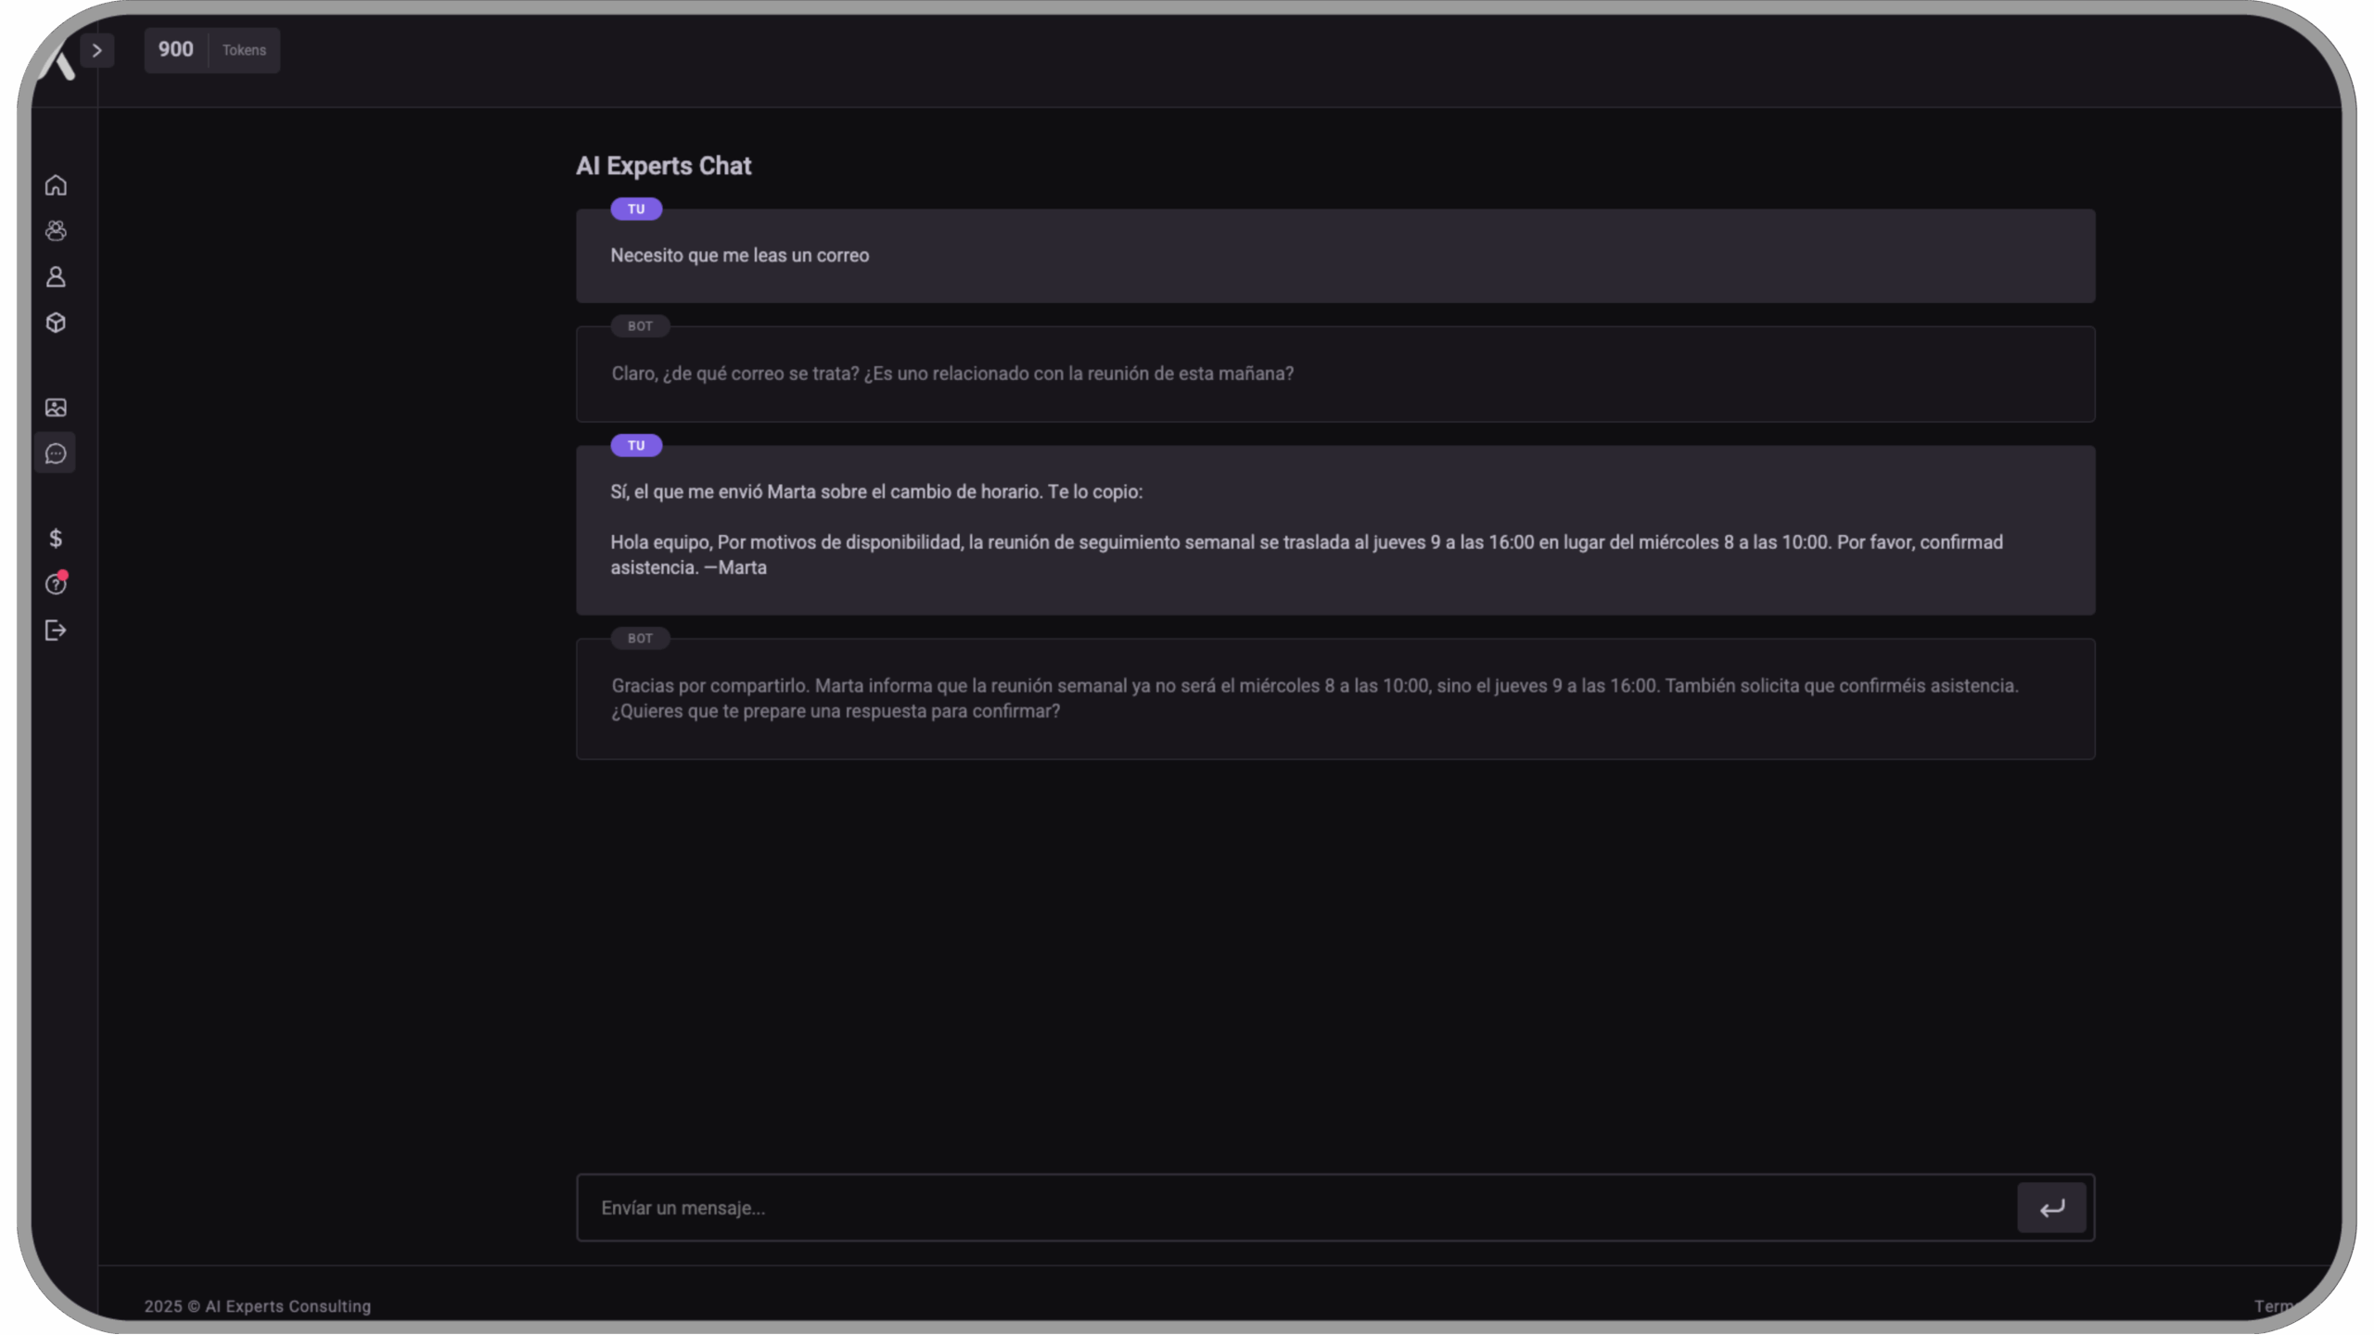The width and height of the screenshot is (2374, 1335).
Task: Click the 'AI Experts Consulting' footer text
Action: click(x=287, y=1306)
